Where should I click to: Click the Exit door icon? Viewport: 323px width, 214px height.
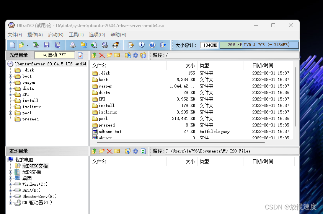163,45
